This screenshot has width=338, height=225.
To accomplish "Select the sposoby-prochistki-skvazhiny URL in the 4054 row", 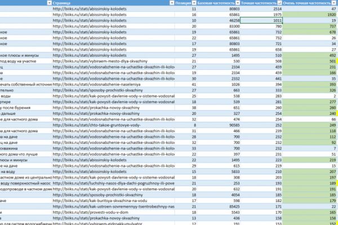I will [x=113, y=195].
